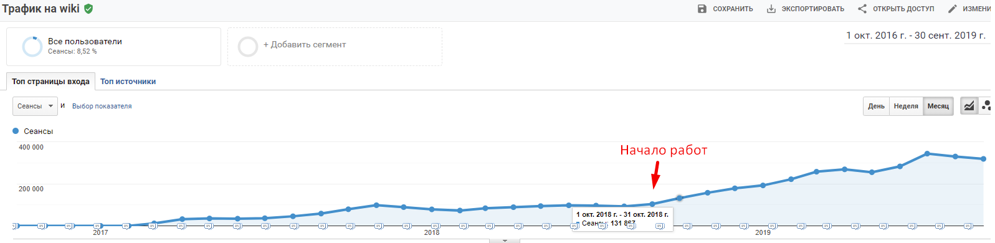Click the 200 000 axis label

click(31, 189)
